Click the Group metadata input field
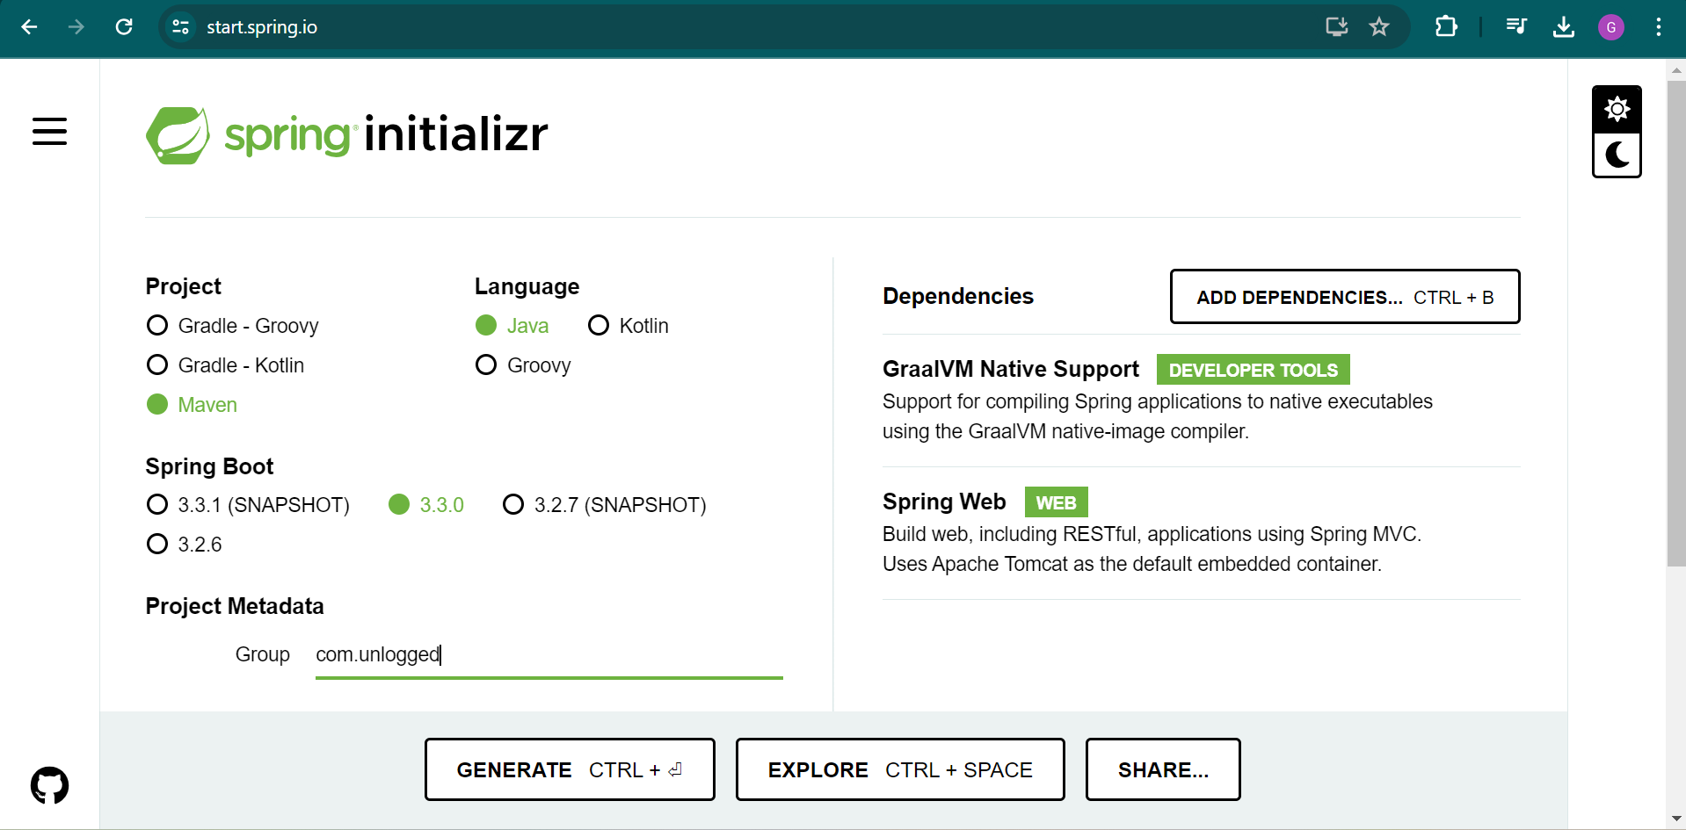This screenshot has height=830, width=1686. pyautogui.click(x=549, y=654)
